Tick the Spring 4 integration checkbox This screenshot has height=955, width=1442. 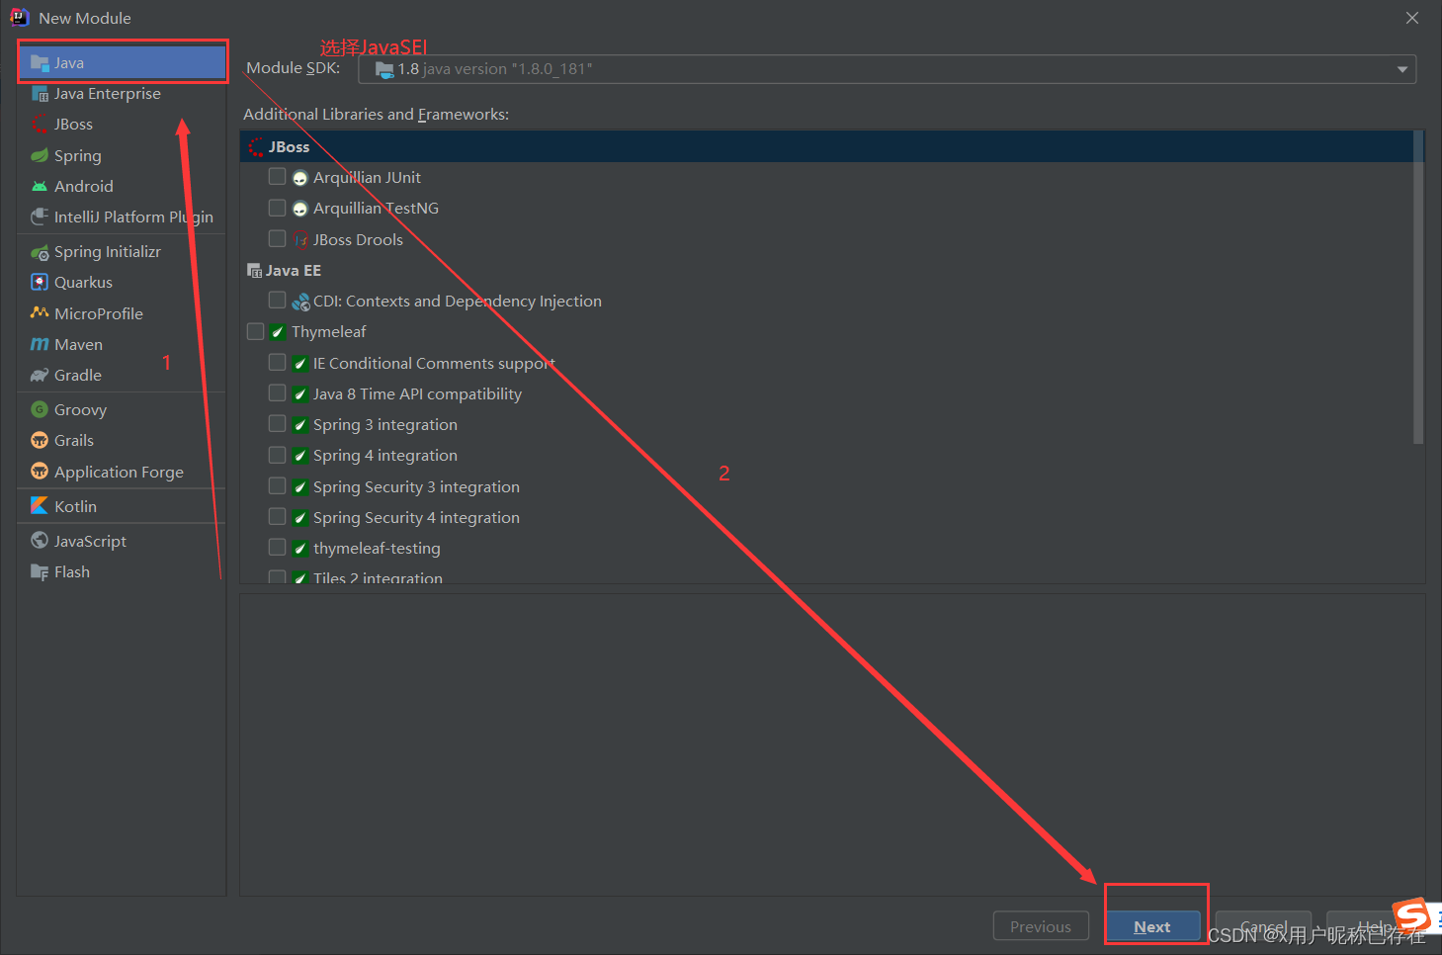pos(277,455)
